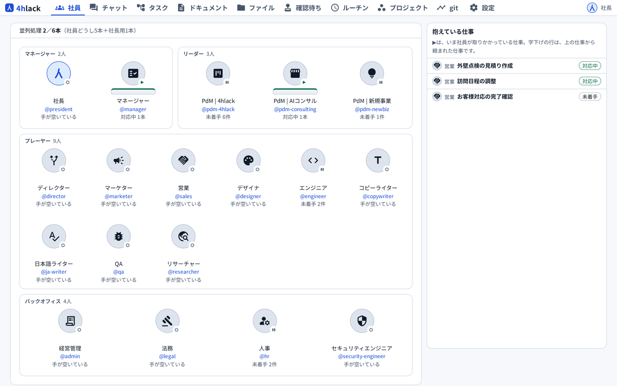Screen dimensions: 617x386
Task: Switch to the チャット tab
Action: pyautogui.click(x=108, y=8)
